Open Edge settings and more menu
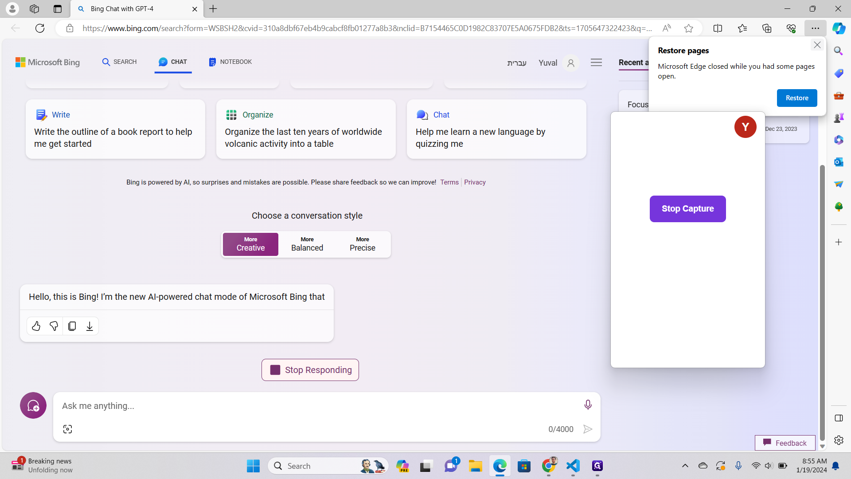Viewport: 851px width, 479px height. (816, 28)
